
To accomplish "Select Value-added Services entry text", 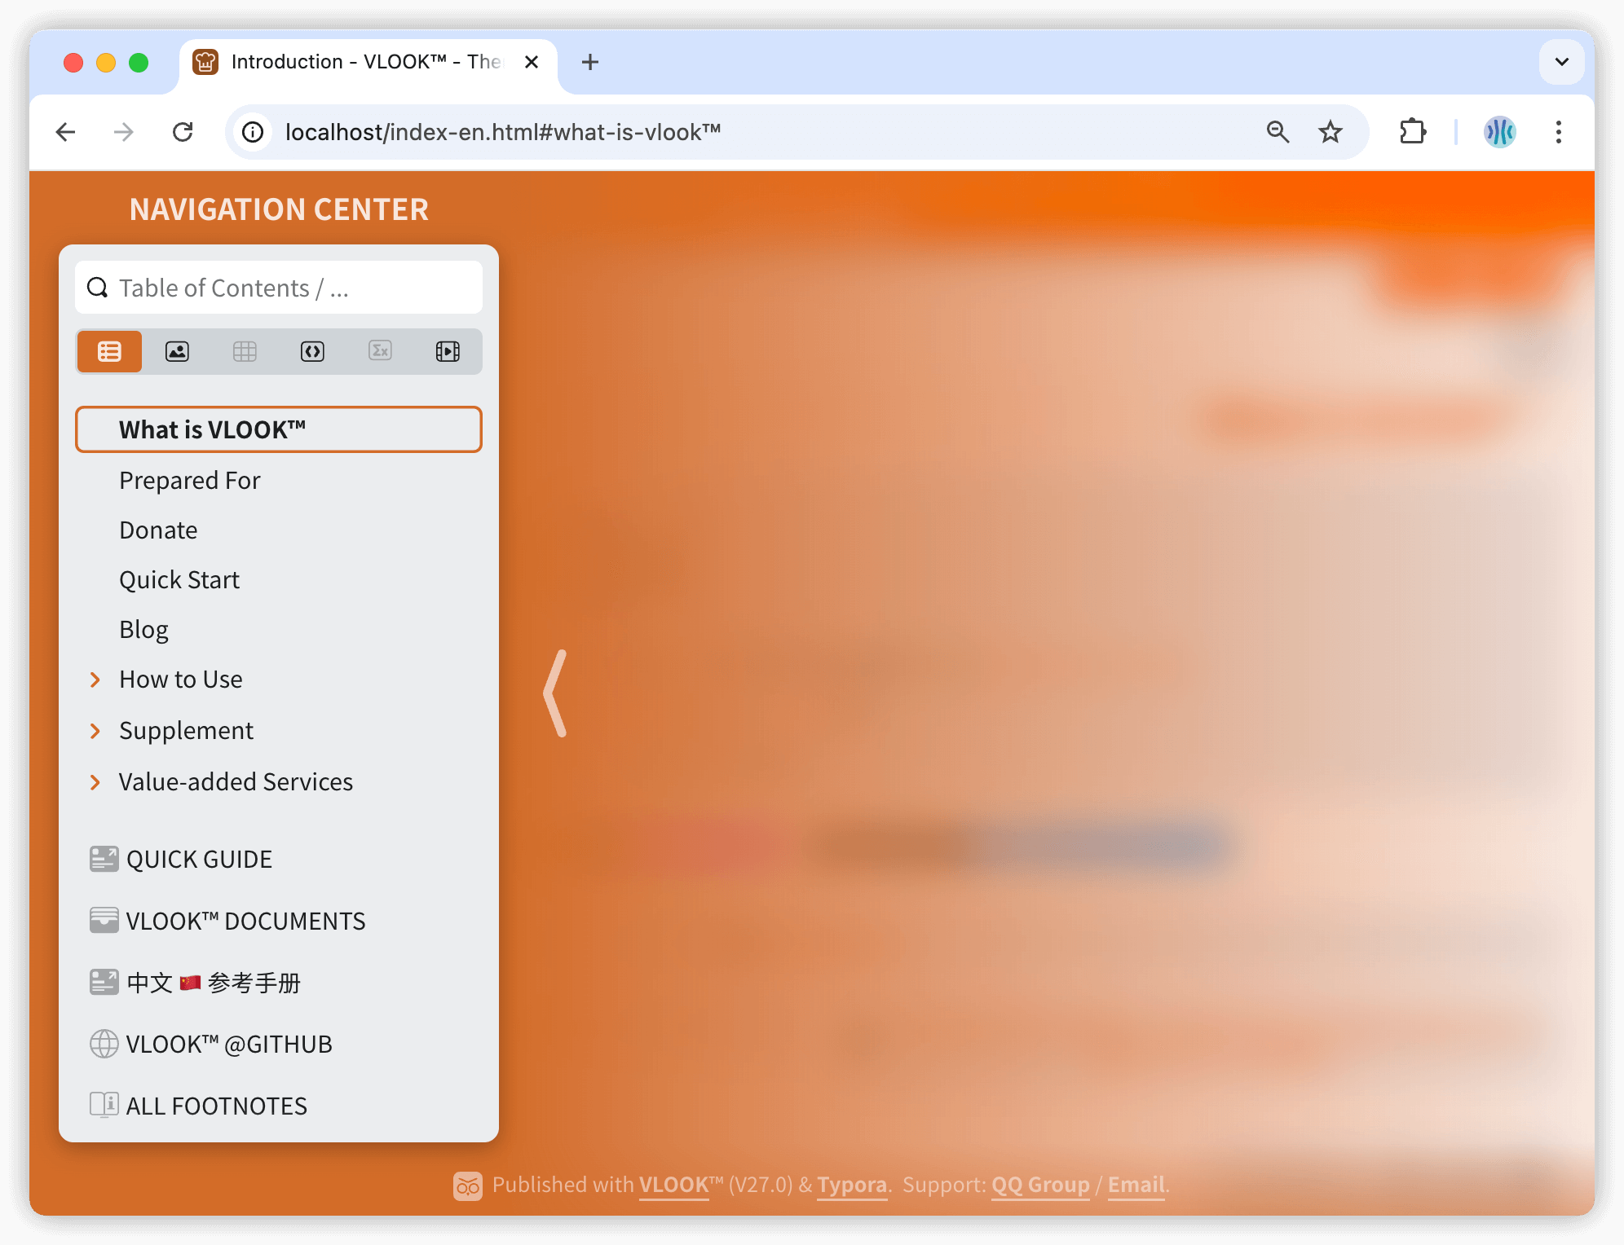I will (x=236, y=781).
